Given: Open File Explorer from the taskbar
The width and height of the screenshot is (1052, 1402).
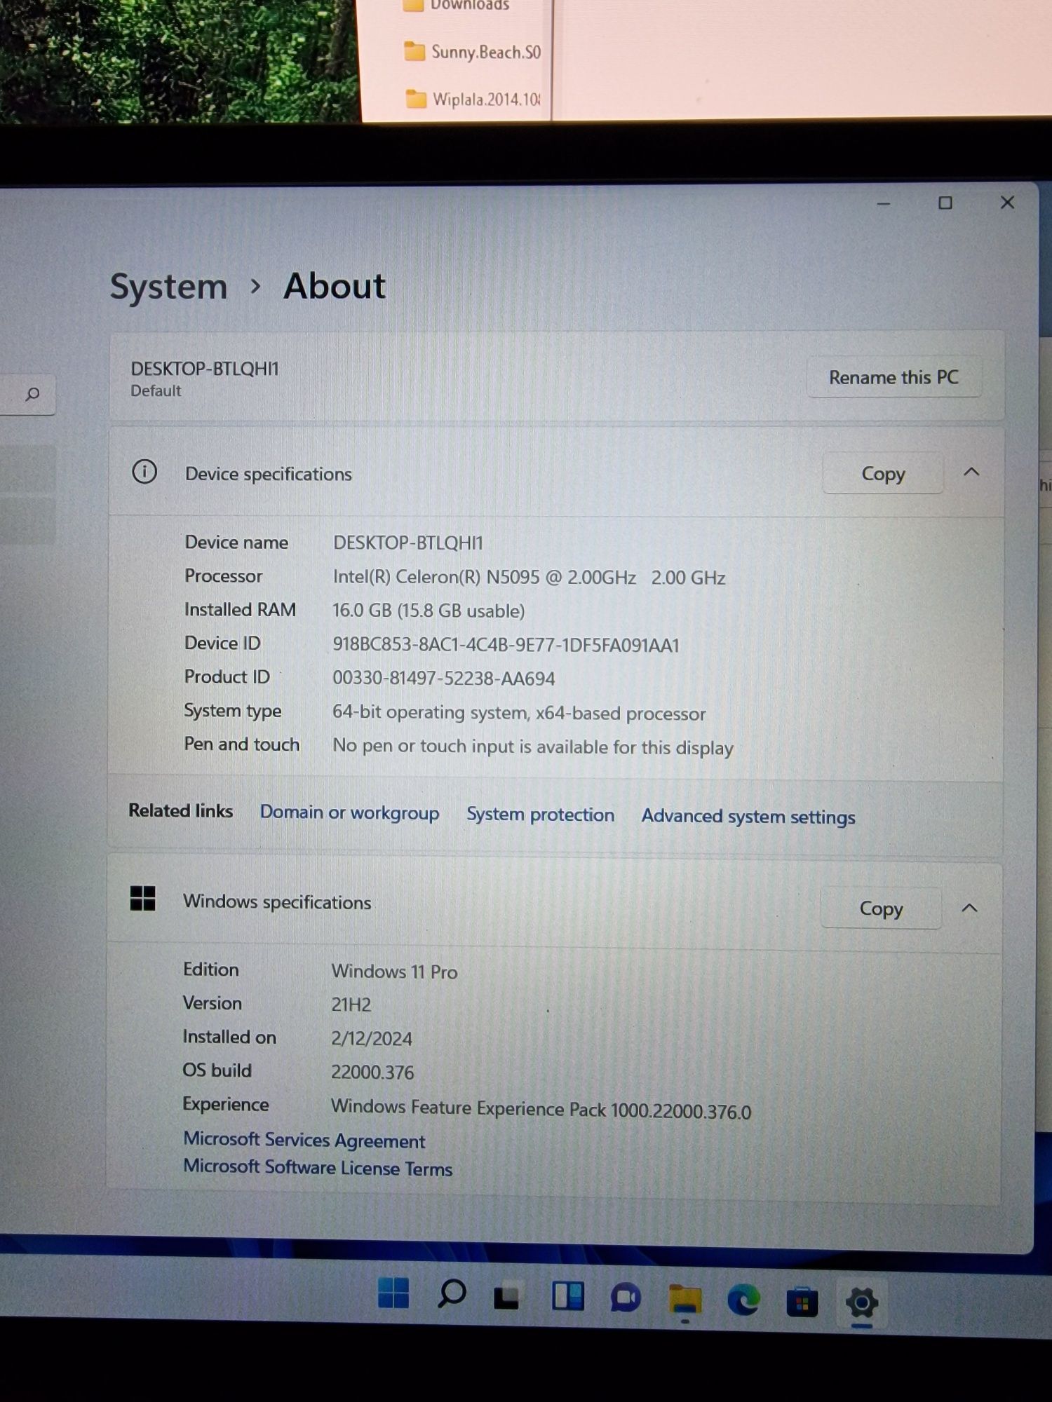Looking at the screenshot, I should click(x=685, y=1299).
